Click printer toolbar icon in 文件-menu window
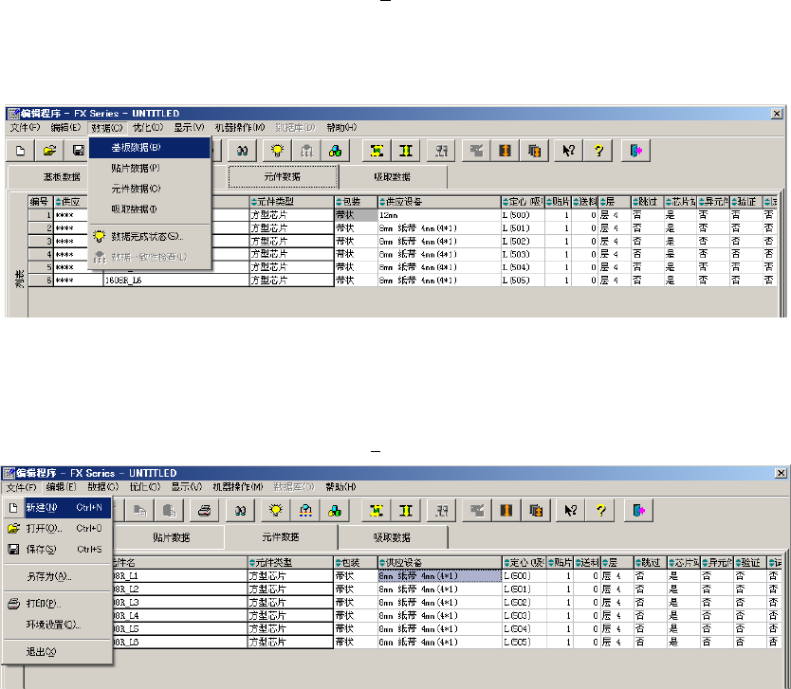The height and width of the screenshot is (689, 791). coord(204,511)
